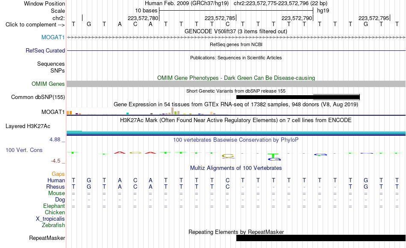Click '100 vertebrates Basewise Conservation by PhyloP' title
Viewport: 406px width, 248px height.
(x=236, y=140)
